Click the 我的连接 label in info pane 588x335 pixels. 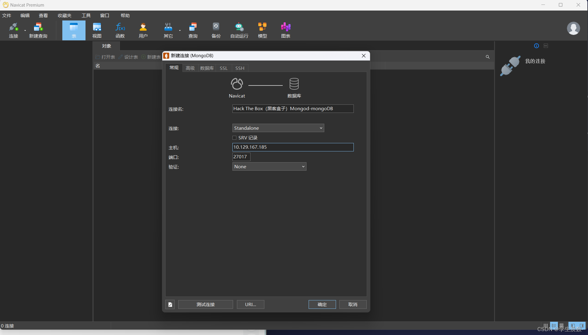coord(535,61)
